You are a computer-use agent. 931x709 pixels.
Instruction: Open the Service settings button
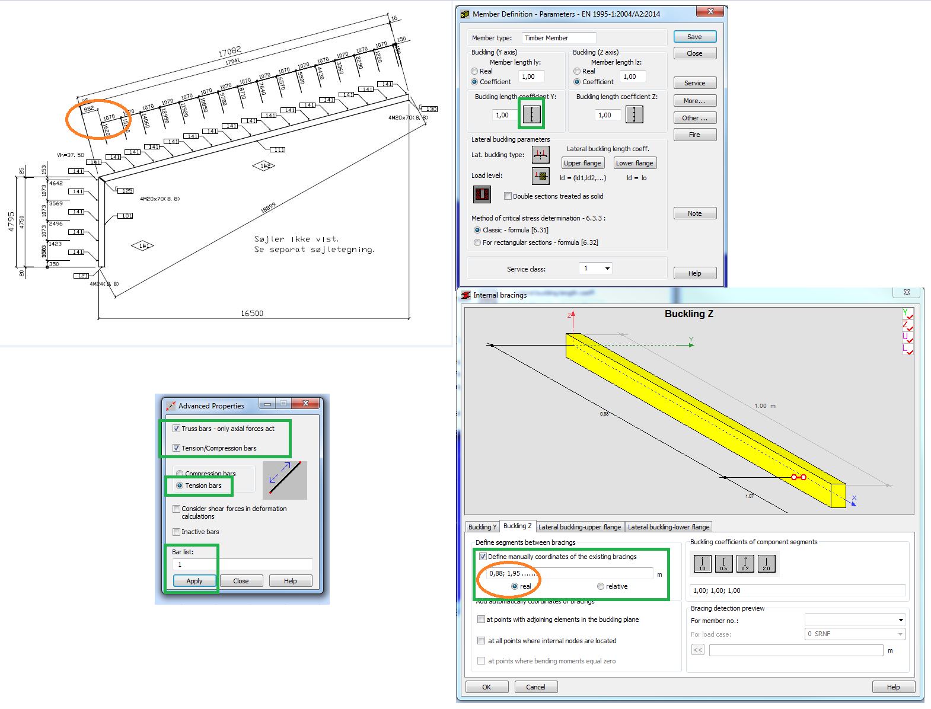(x=694, y=83)
